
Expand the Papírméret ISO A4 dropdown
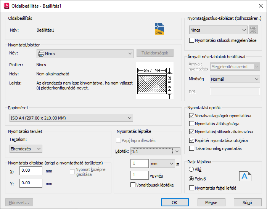click(71, 118)
